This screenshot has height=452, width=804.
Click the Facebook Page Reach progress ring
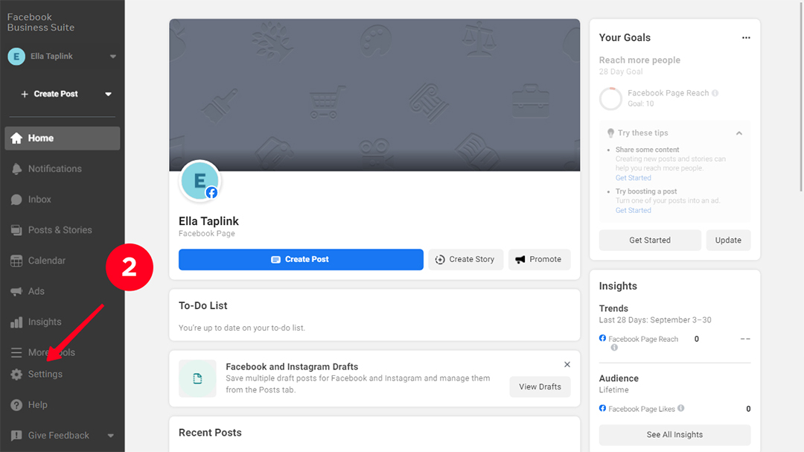(610, 98)
